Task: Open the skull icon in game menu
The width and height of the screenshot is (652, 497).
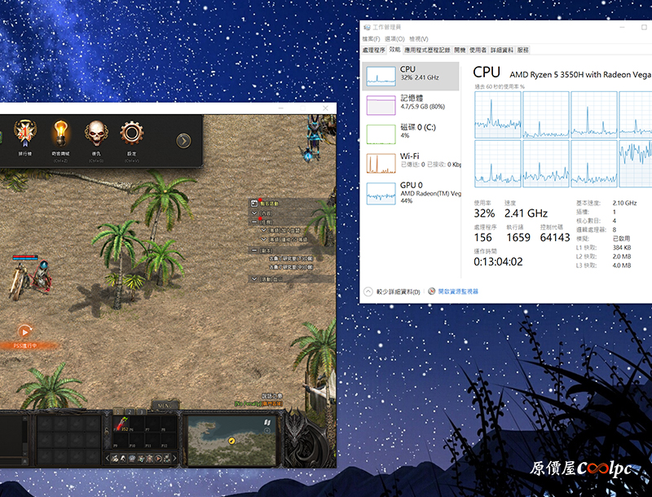Action: click(x=96, y=133)
